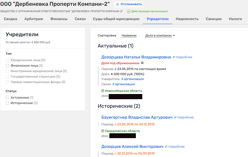Screen dimensions: 248x157
Task: Enable the Физические лица checkbox
Action: click(8, 65)
